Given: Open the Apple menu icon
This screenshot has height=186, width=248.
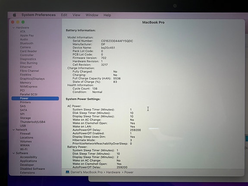Looking at the screenshot, I should point(14,15).
